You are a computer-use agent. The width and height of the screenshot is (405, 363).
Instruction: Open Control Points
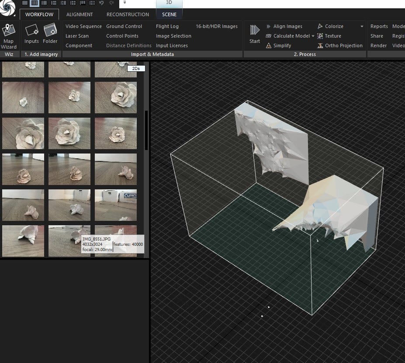[x=122, y=36]
